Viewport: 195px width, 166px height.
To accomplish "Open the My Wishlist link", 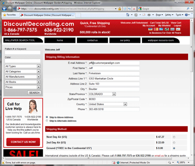I will pyautogui.click(x=164, y=26).
